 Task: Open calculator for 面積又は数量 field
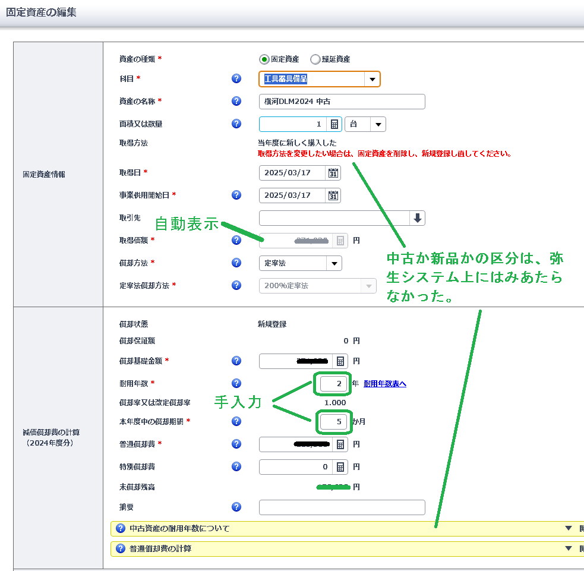pyautogui.click(x=334, y=124)
